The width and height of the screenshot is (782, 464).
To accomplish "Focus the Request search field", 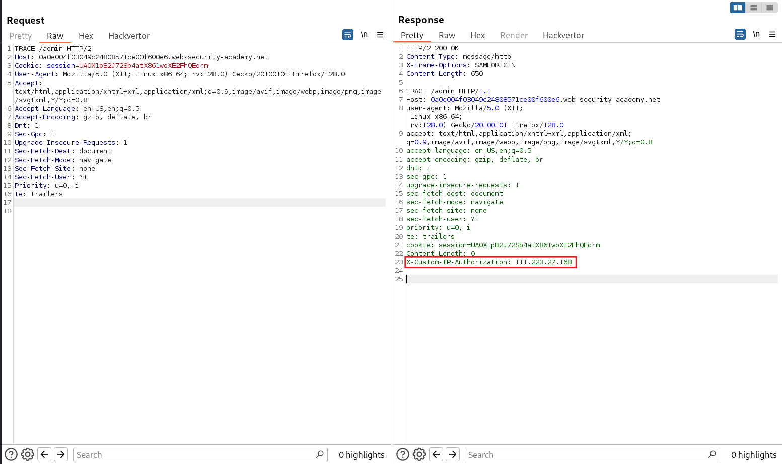I will pos(200,454).
